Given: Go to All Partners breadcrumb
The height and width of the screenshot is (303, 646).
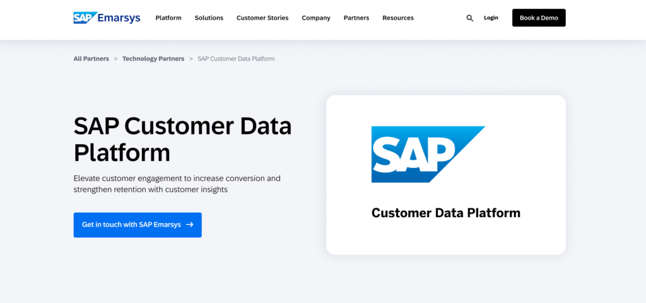Looking at the screenshot, I should coord(91,59).
